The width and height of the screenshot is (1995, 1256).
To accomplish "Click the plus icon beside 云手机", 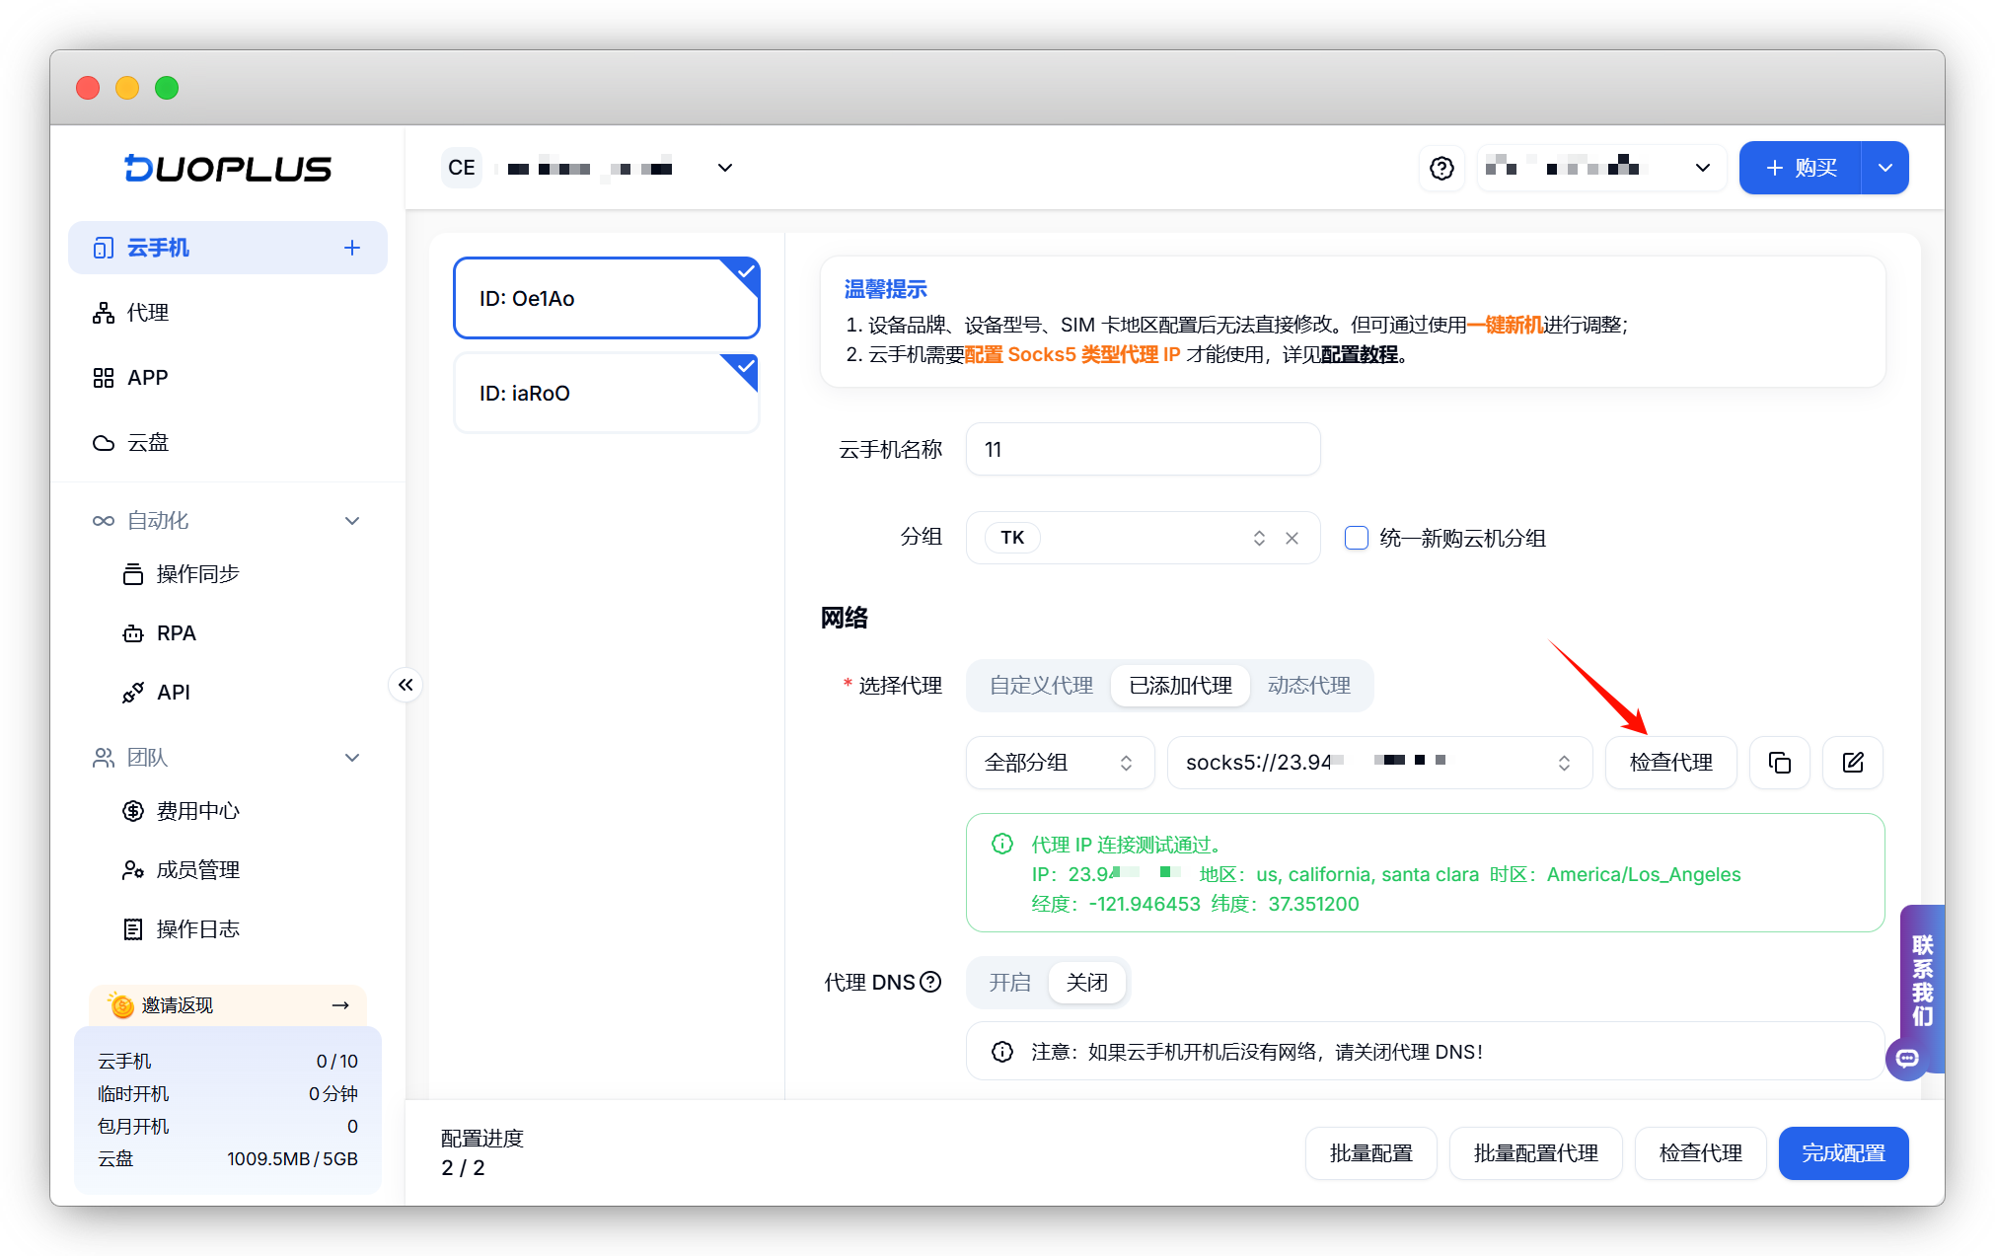I will (352, 248).
